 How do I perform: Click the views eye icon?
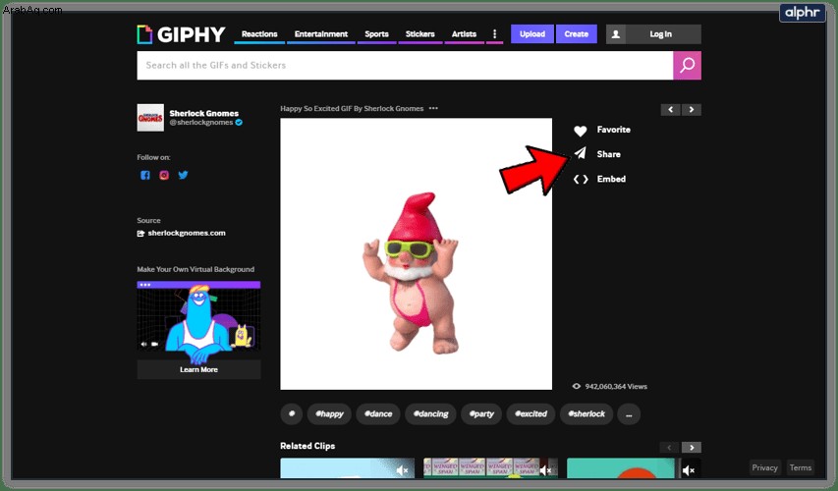(576, 386)
